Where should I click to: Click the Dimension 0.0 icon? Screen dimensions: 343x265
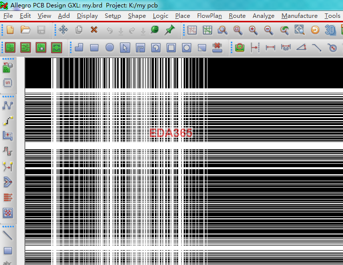[x=286, y=48]
